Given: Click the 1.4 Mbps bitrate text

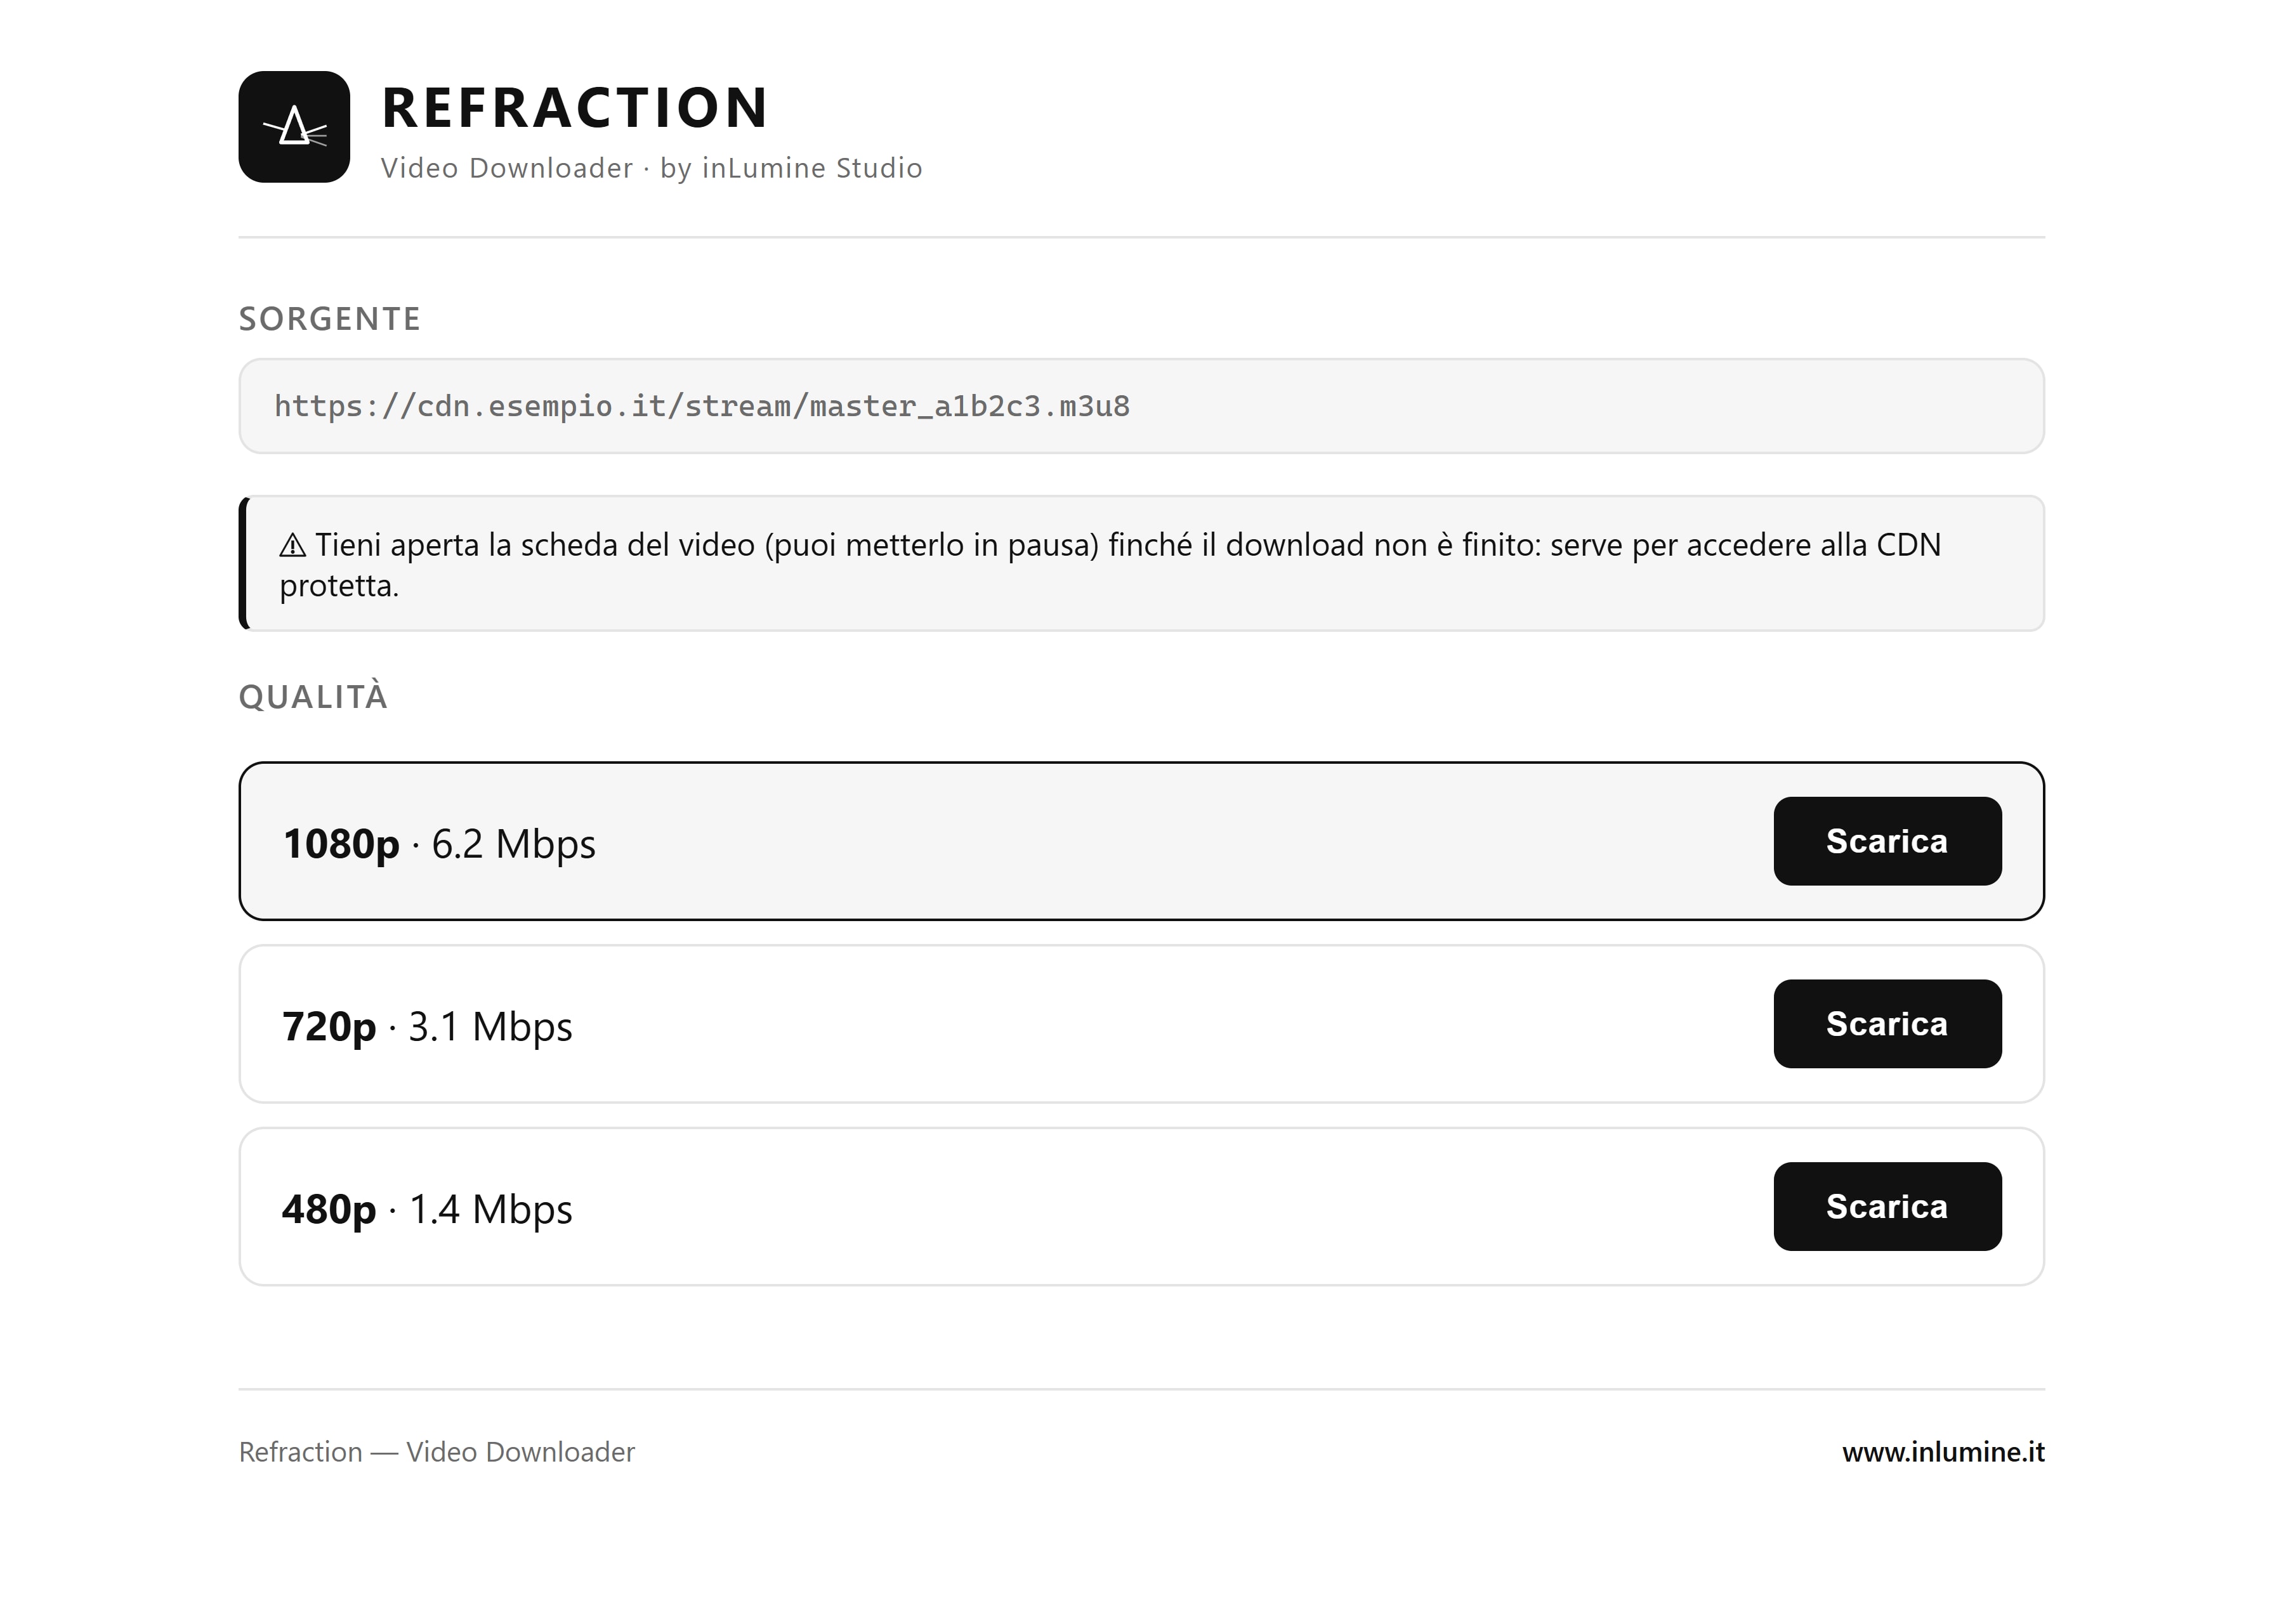Looking at the screenshot, I should pyautogui.click(x=490, y=1210).
